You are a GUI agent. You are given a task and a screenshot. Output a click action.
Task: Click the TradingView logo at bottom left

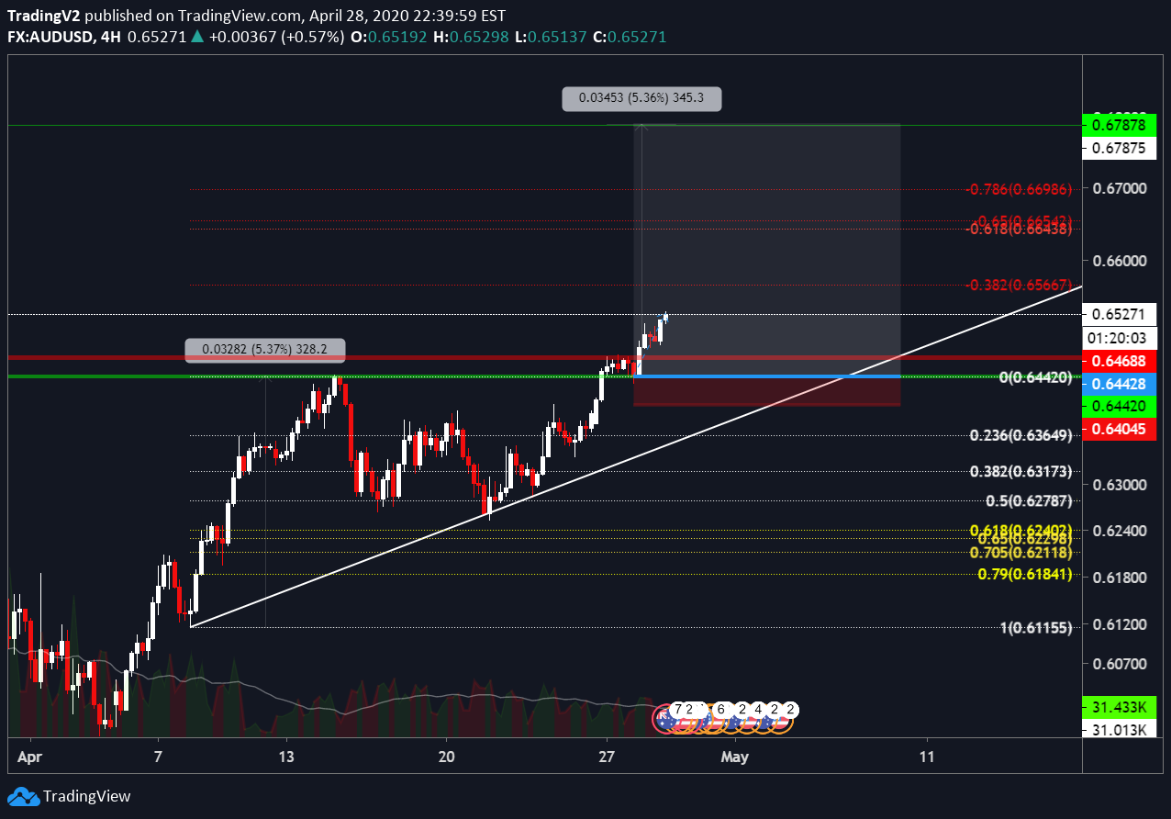[x=70, y=796]
